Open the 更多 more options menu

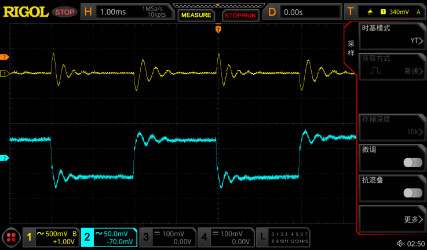[392, 219]
